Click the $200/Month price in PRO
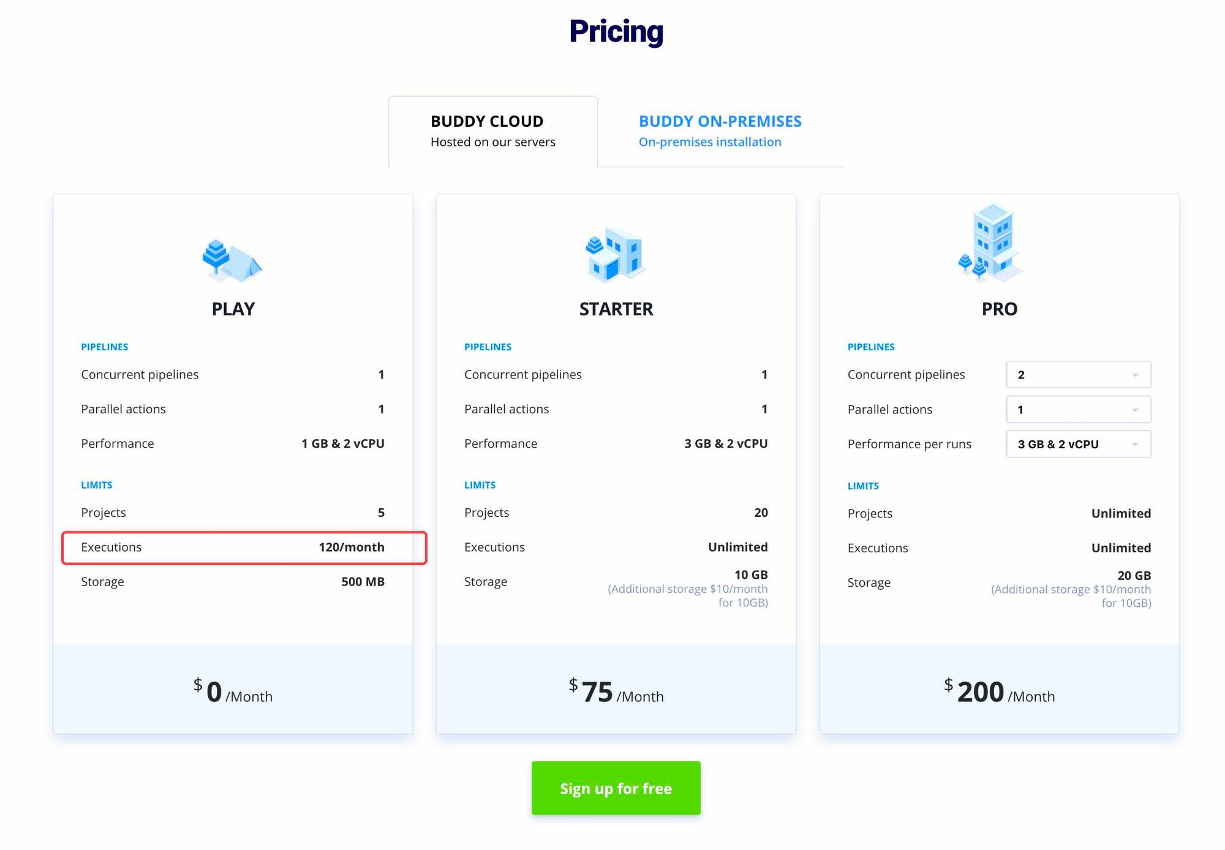This screenshot has width=1225, height=850. coord(999,692)
